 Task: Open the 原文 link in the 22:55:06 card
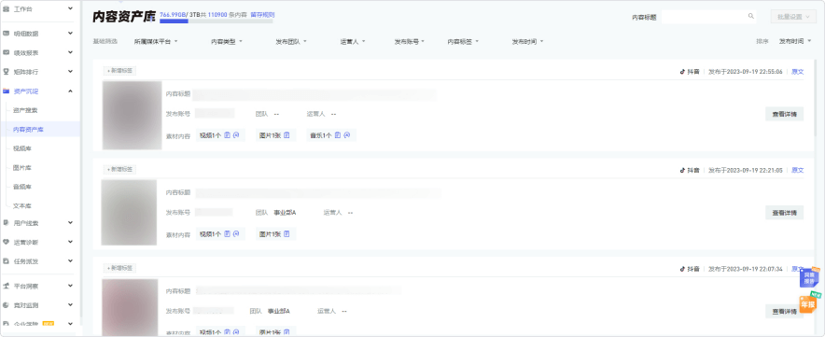click(798, 72)
